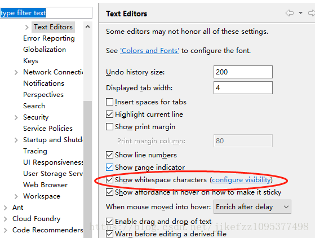
Task: Expand the Text Editors tree node
Action: [26, 27]
